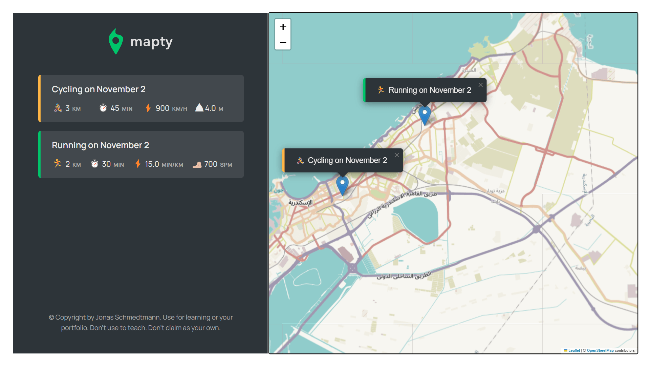Viewport: 650px width, 366px height.
Task: Click the blue marker under Running popup
Action: point(425,115)
